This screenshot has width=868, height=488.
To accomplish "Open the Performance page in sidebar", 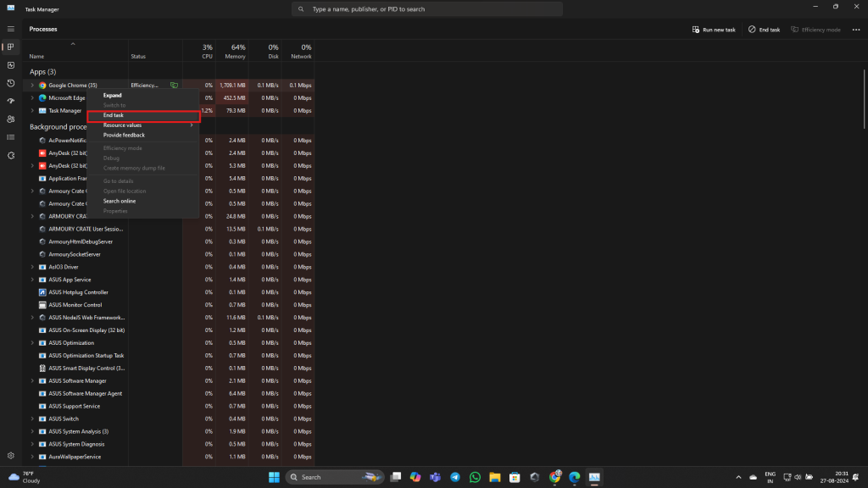I will (x=11, y=64).
